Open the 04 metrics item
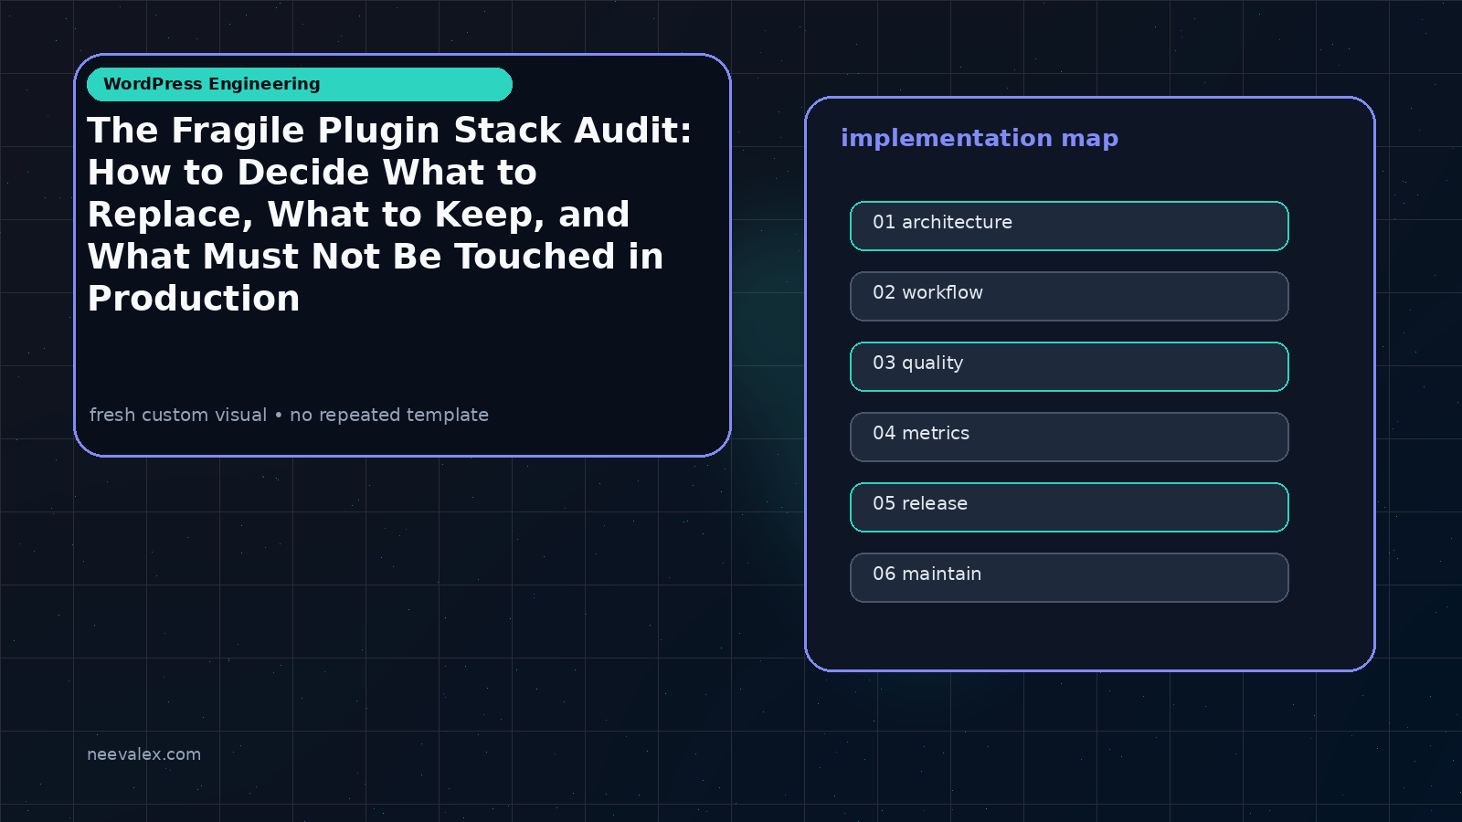The width and height of the screenshot is (1462, 822). (x=1069, y=437)
